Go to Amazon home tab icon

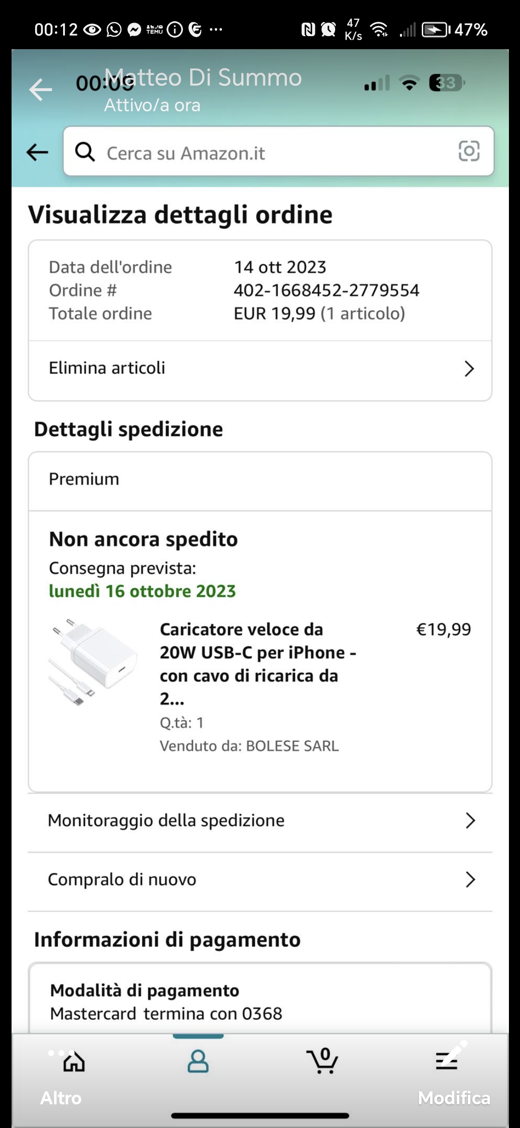pos(74,1061)
